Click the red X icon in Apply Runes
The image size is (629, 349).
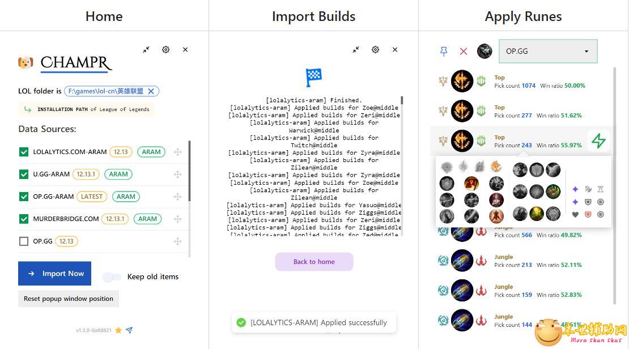click(464, 52)
